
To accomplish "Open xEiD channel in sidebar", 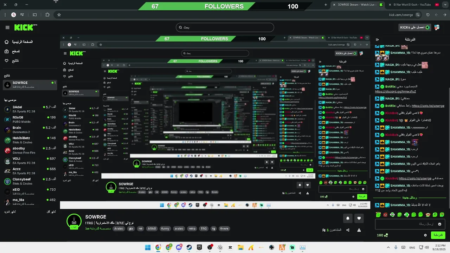I will (x=30, y=192).
